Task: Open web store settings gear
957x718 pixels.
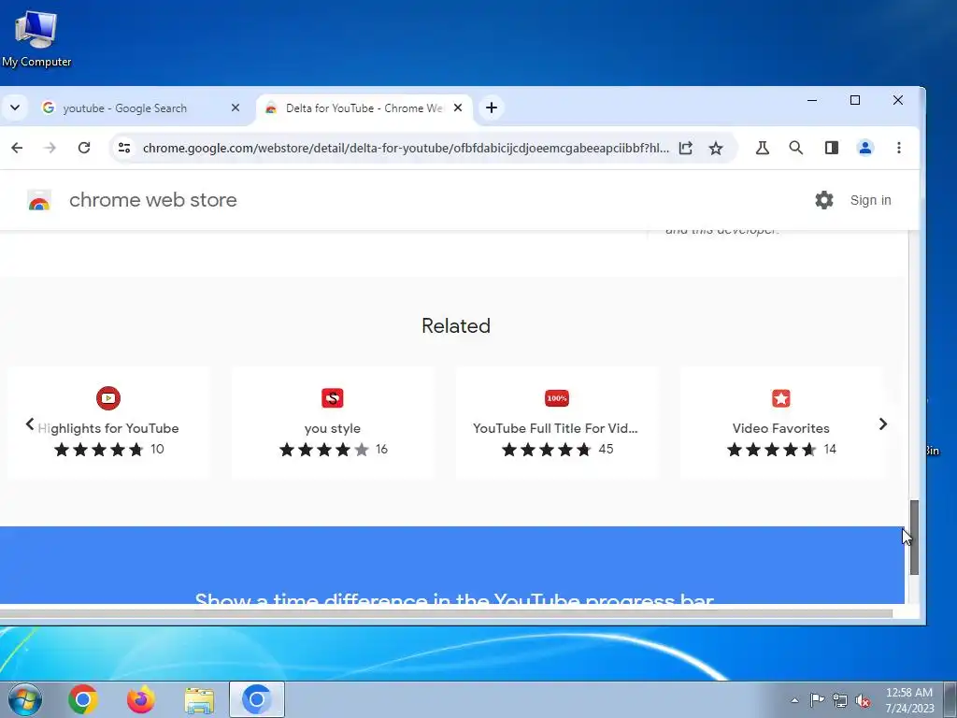Action: click(x=824, y=200)
